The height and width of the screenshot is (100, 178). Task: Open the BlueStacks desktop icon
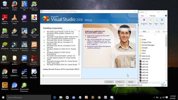point(5,46)
